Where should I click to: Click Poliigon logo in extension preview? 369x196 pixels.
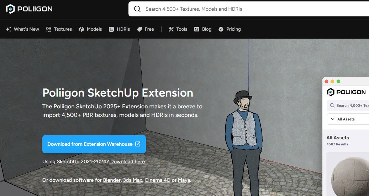tap(346, 92)
